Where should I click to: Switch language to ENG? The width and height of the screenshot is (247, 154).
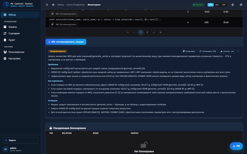click(224, 5)
